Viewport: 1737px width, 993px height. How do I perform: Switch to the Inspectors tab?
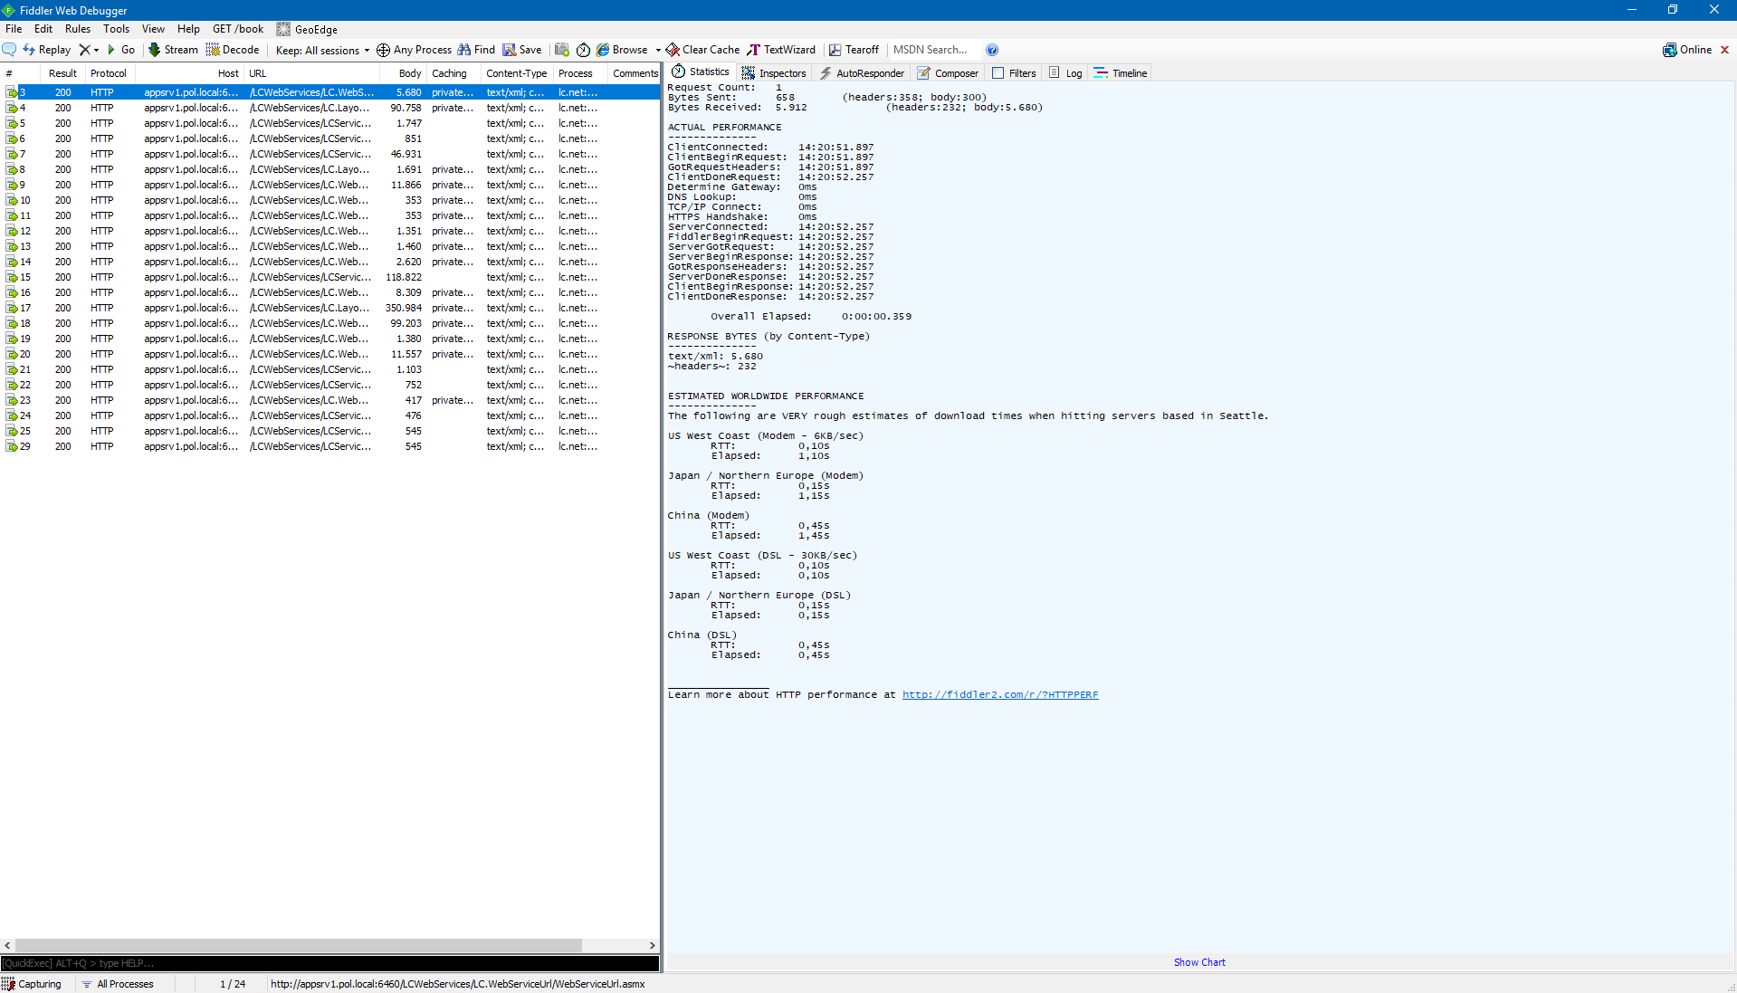click(774, 73)
